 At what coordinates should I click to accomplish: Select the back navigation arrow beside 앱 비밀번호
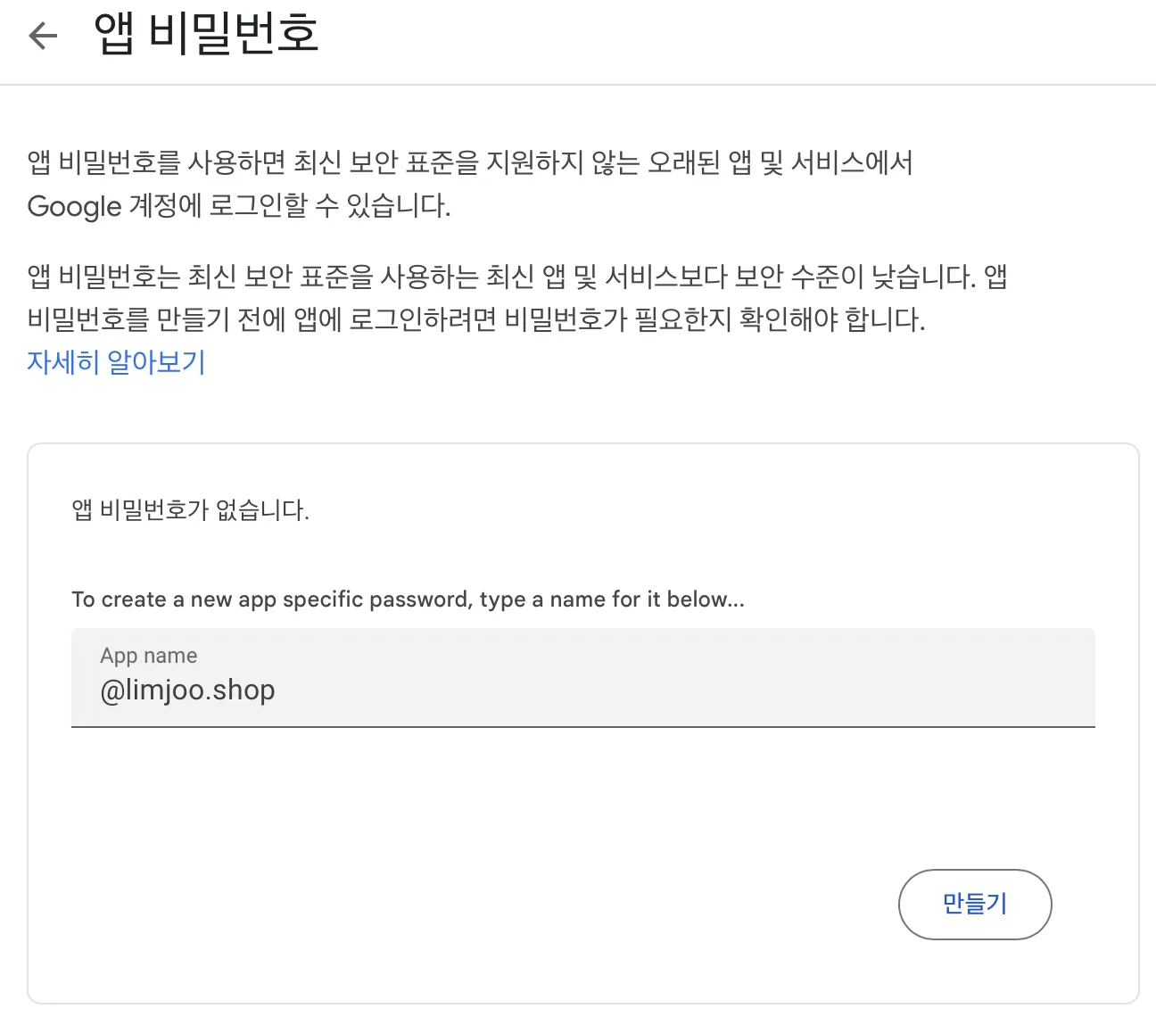pos(42,35)
